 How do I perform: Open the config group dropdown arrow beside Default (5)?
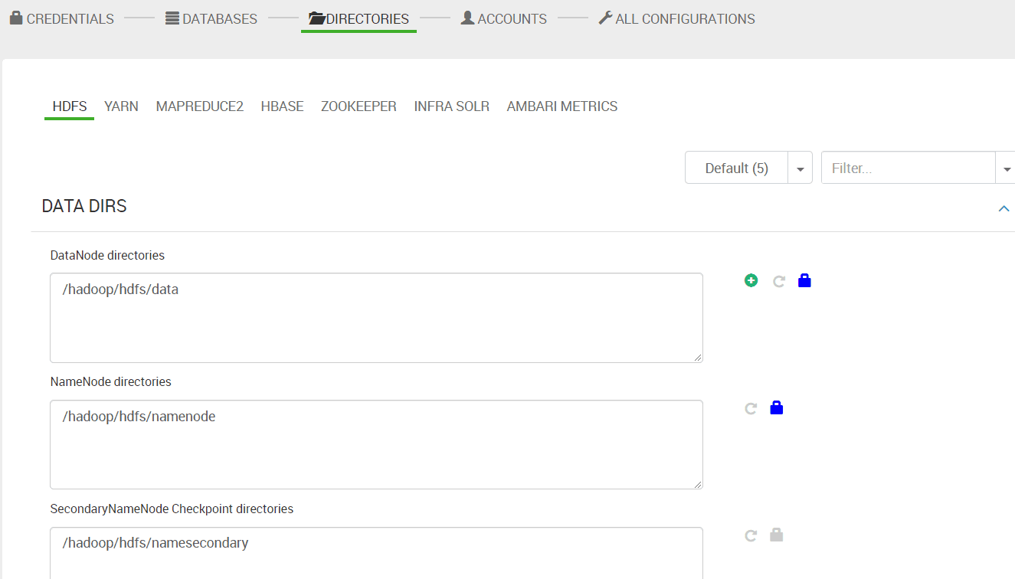800,168
